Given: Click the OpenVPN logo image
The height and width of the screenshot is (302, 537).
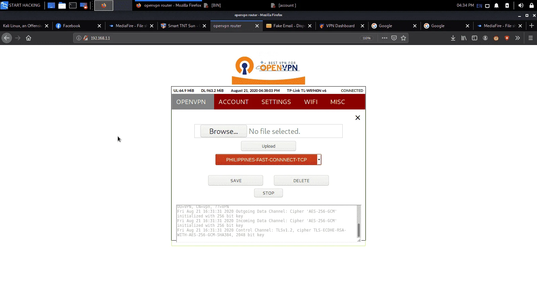Looking at the screenshot, I should click(x=268, y=70).
